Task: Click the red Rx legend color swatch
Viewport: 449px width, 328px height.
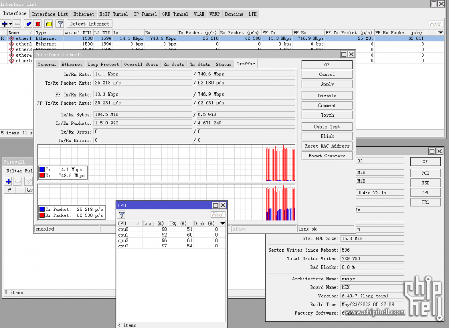Action: [42, 175]
